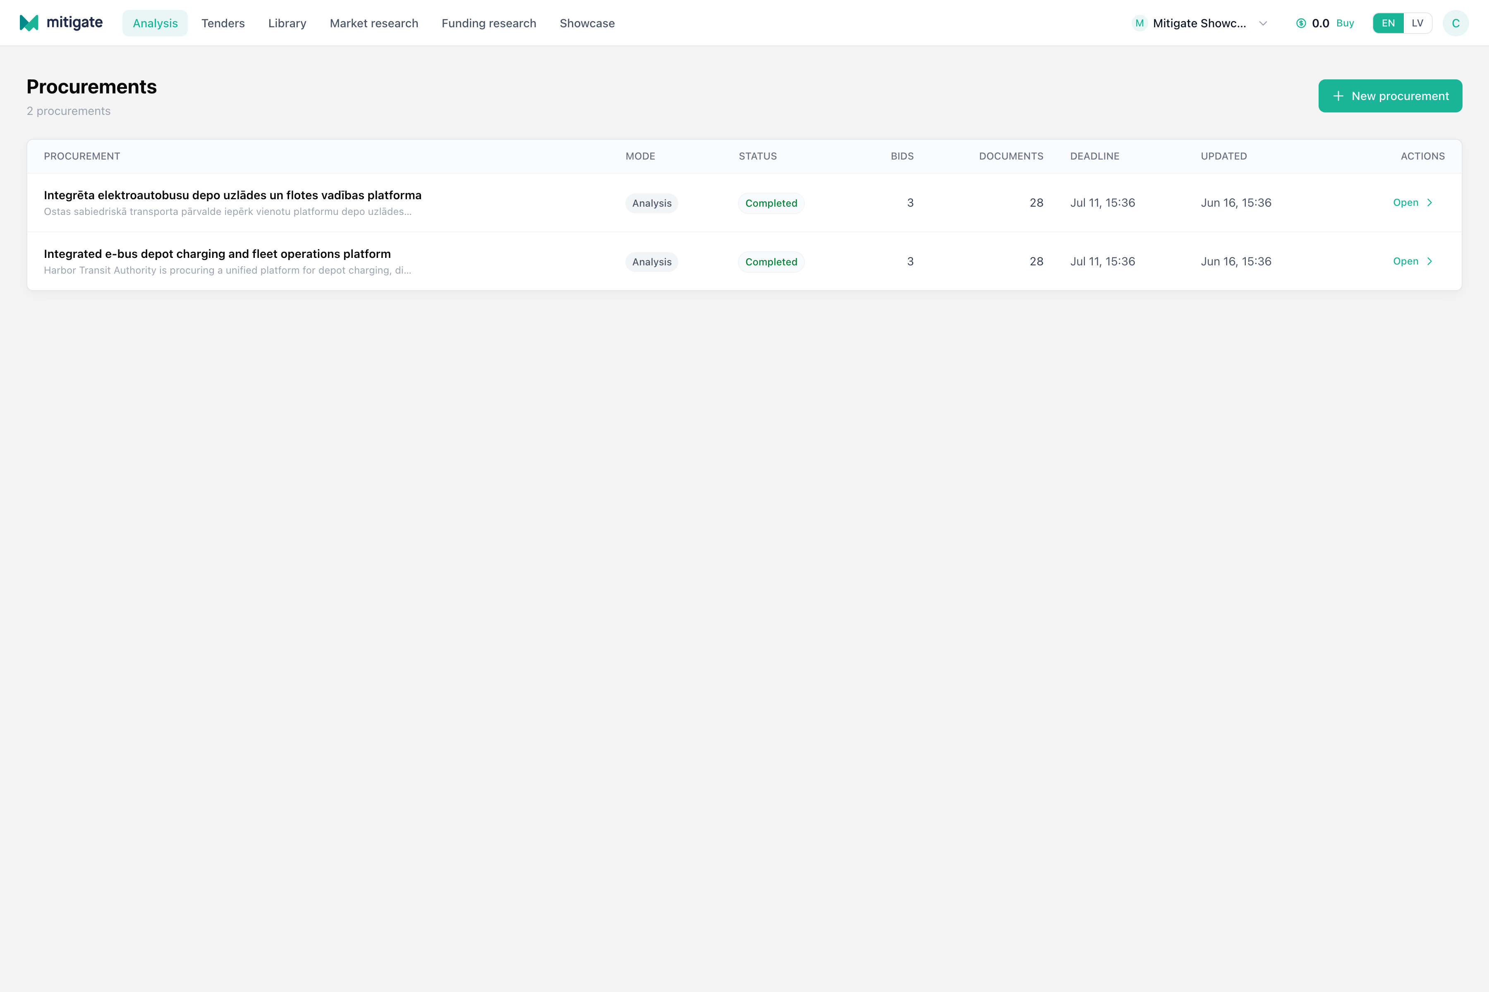The width and height of the screenshot is (1489, 992).
Task: Click the M organization badge icon
Action: click(1139, 24)
